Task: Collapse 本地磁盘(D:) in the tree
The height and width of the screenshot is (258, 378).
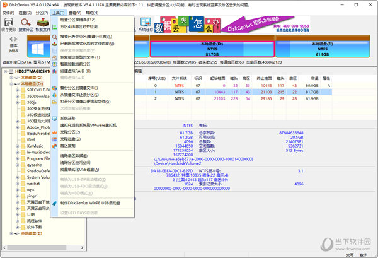Action: coord(11,84)
